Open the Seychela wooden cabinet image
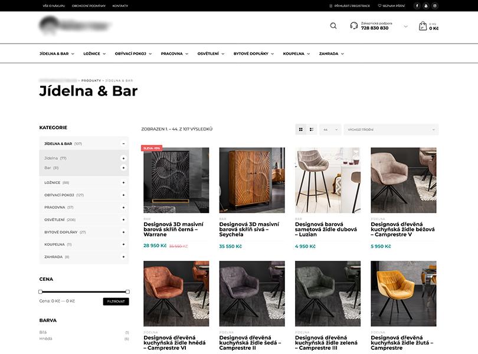Image resolution: width=478 pixels, height=354 pixels. click(x=252, y=180)
